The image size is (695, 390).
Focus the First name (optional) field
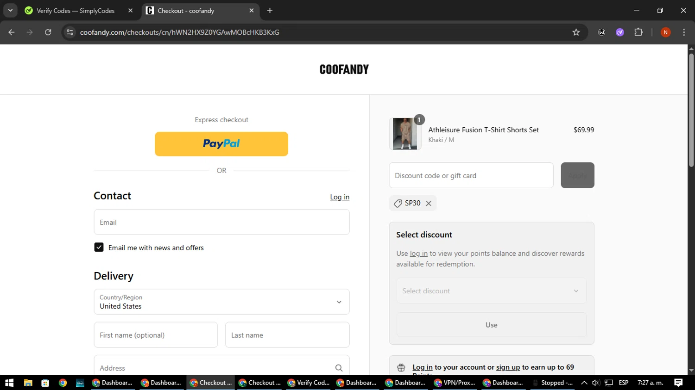156,335
